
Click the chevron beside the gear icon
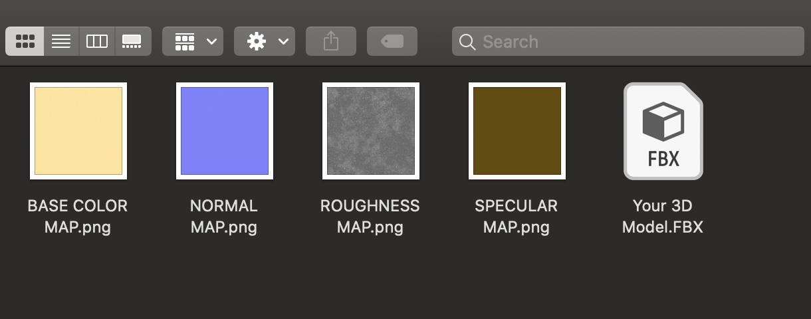(283, 41)
